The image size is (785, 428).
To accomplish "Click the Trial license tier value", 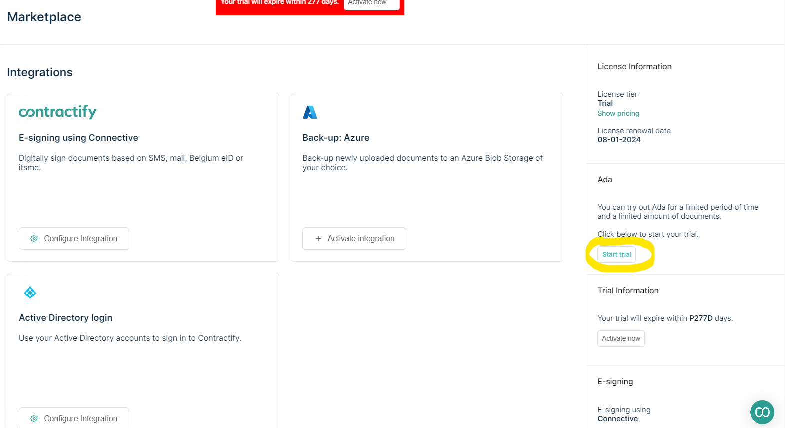I will 605,103.
